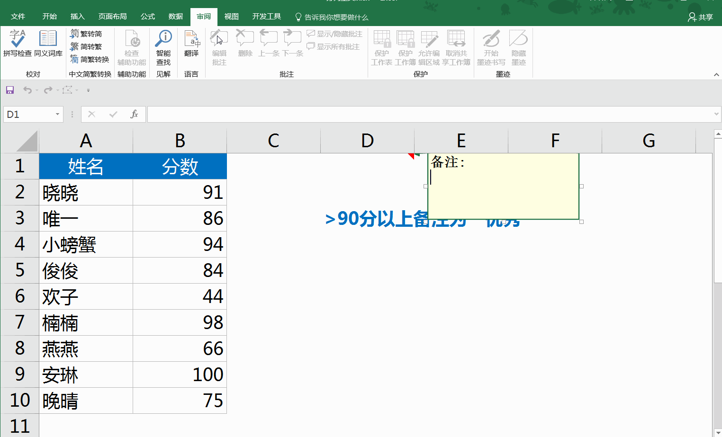Click the fx insert function button
Viewport: 722px width, 437px height.
[x=134, y=114]
